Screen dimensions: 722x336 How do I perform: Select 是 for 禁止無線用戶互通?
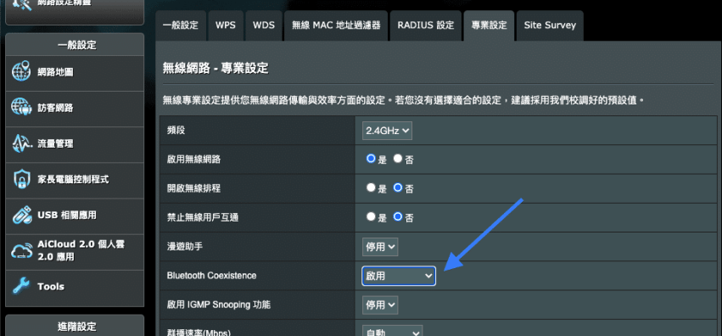(x=371, y=217)
